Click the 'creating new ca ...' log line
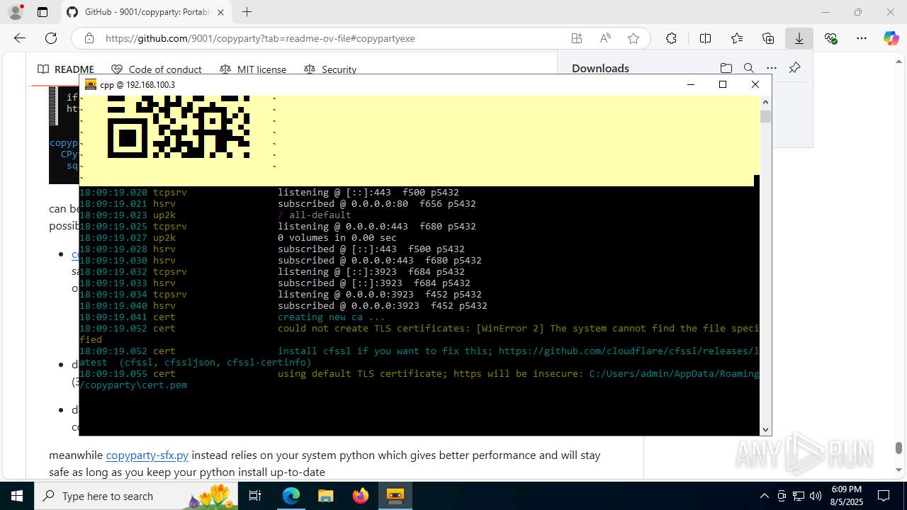The width and height of the screenshot is (907, 510). tap(332, 317)
